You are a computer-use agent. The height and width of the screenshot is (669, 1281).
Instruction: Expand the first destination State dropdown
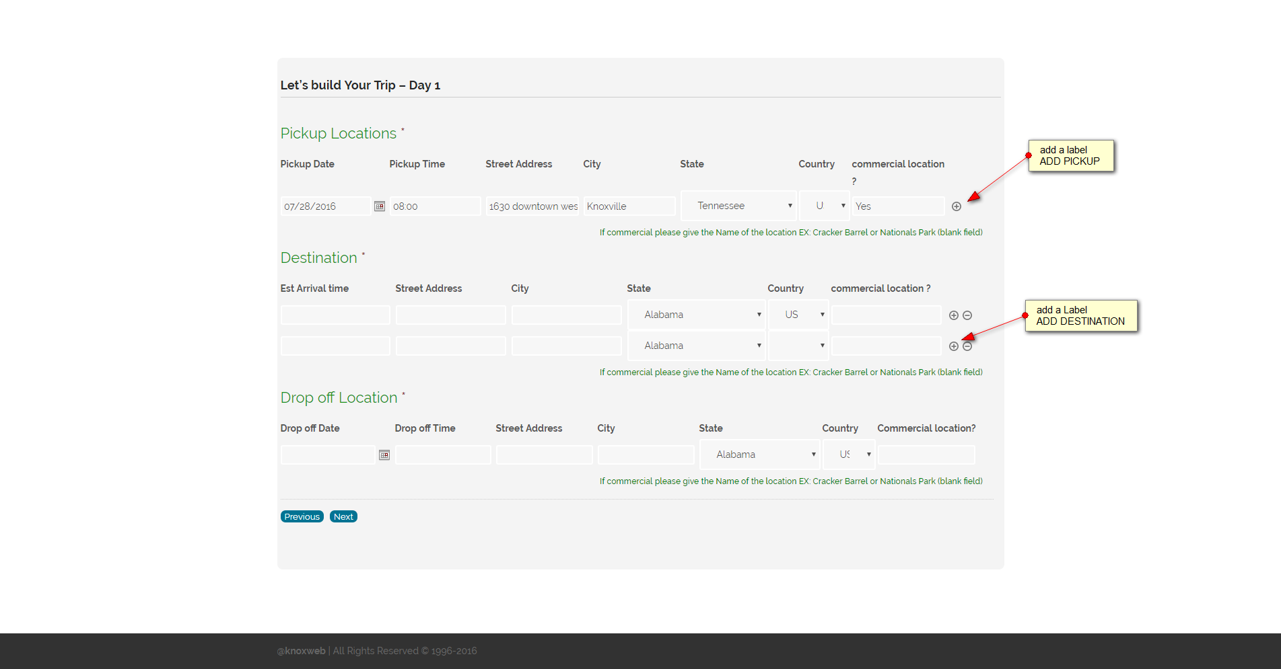pyautogui.click(x=697, y=315)
